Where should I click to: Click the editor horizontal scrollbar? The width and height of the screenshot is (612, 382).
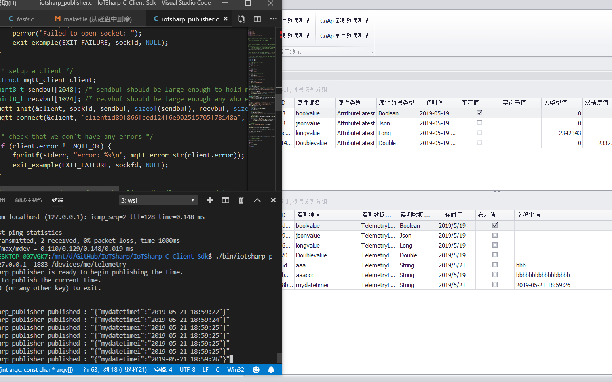click(x=59, y=189)
